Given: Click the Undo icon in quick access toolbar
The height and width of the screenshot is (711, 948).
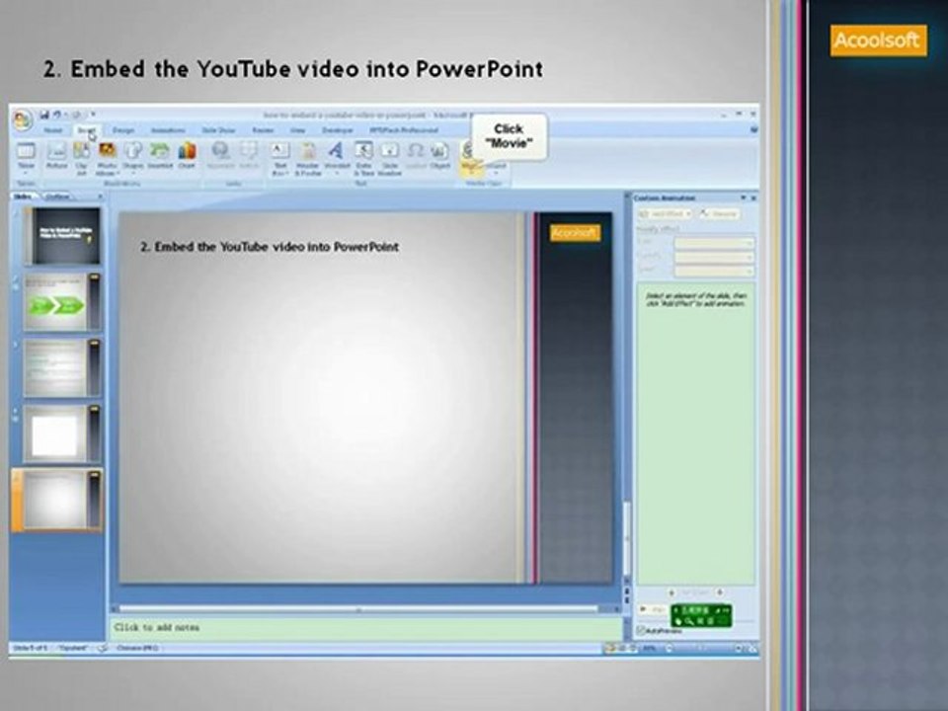Looking at the screenshot, I should tap(56, 115).
